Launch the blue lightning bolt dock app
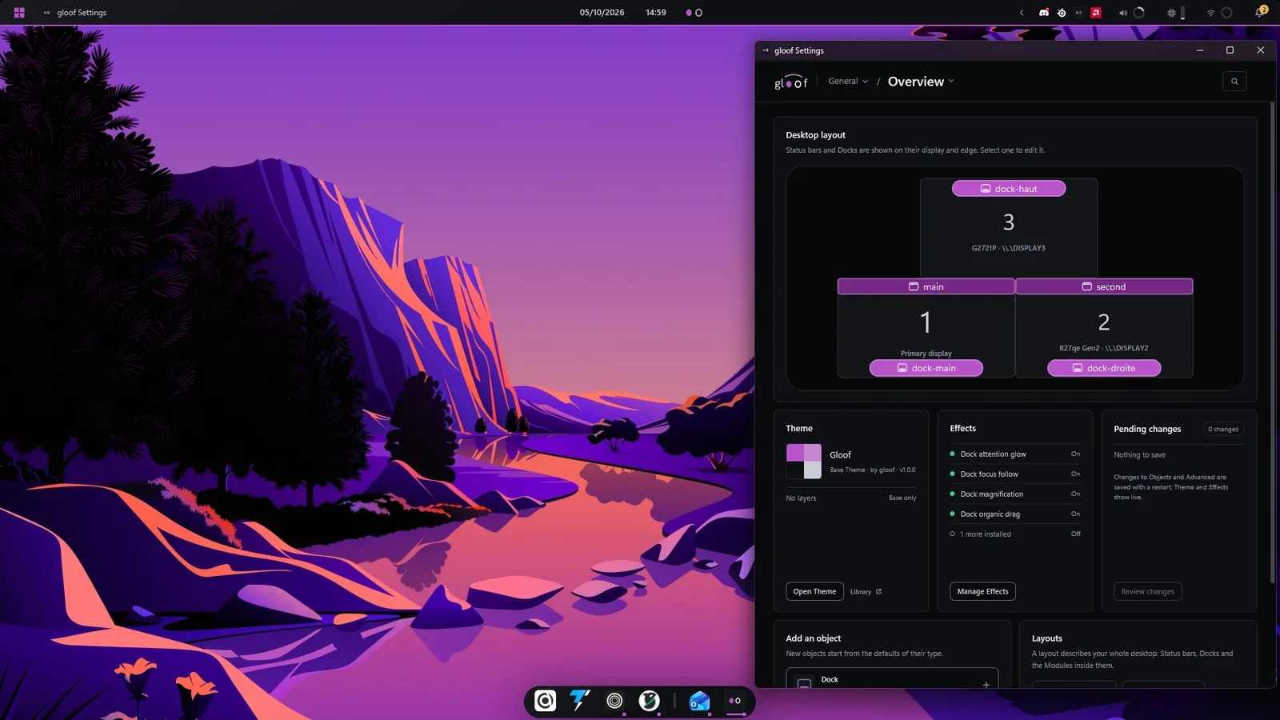The image size is (1280, 720). [x=580, y=702]
